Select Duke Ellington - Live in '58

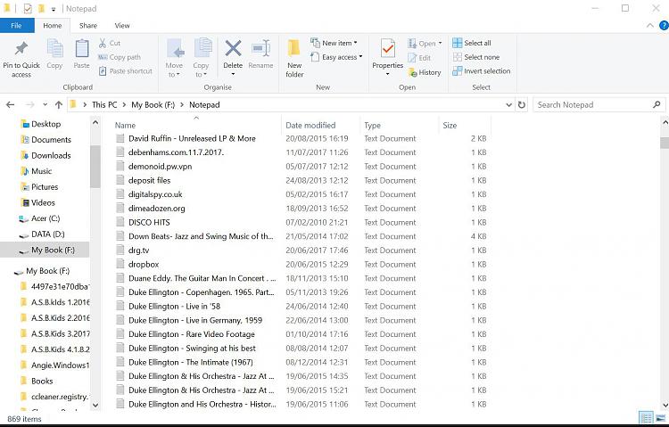click(x=174, y=307)
